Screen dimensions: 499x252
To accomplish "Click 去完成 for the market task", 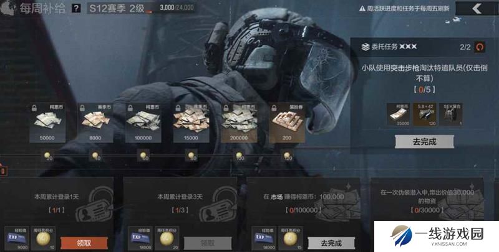I will tap(331, 243).
